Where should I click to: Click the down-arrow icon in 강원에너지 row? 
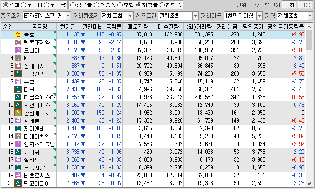83,113
